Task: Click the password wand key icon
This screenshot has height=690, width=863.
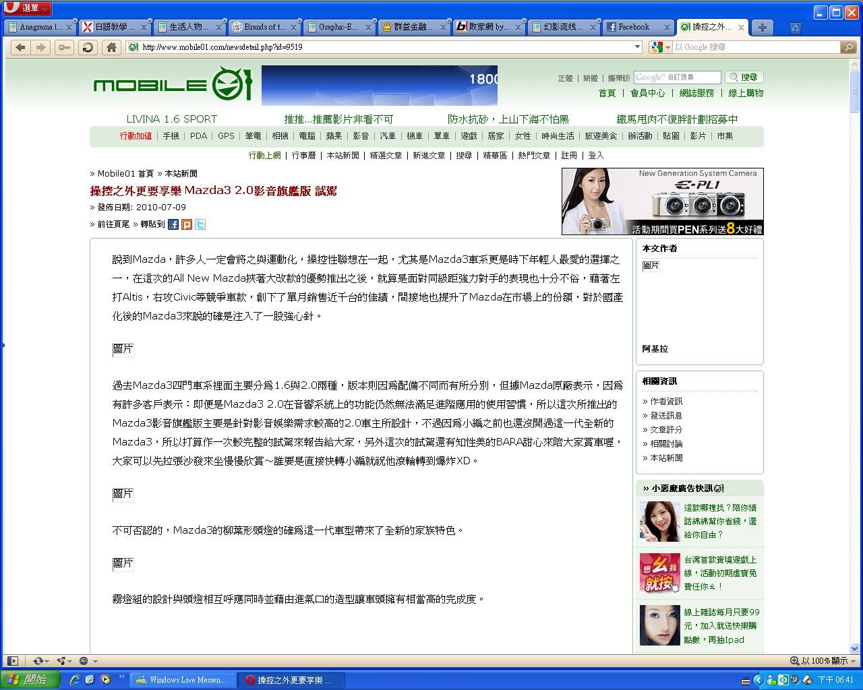Action: pyautogui.click(x=65, y=47)
